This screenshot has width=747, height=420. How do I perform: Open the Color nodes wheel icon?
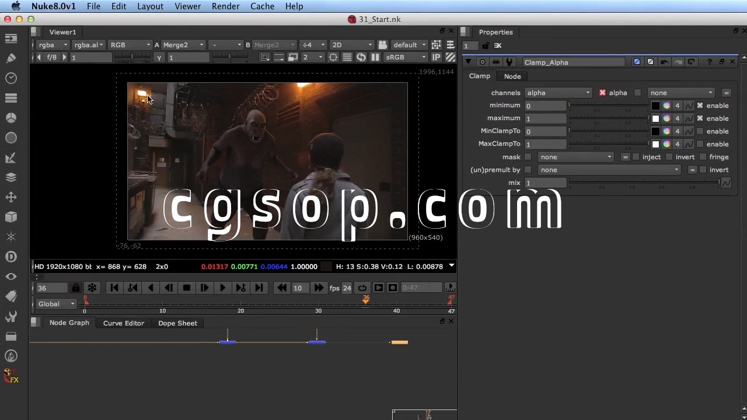click(11, 118)
